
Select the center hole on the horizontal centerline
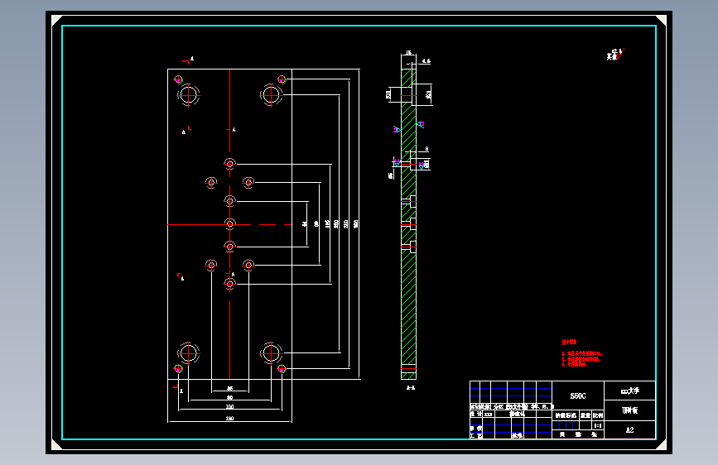230,223
